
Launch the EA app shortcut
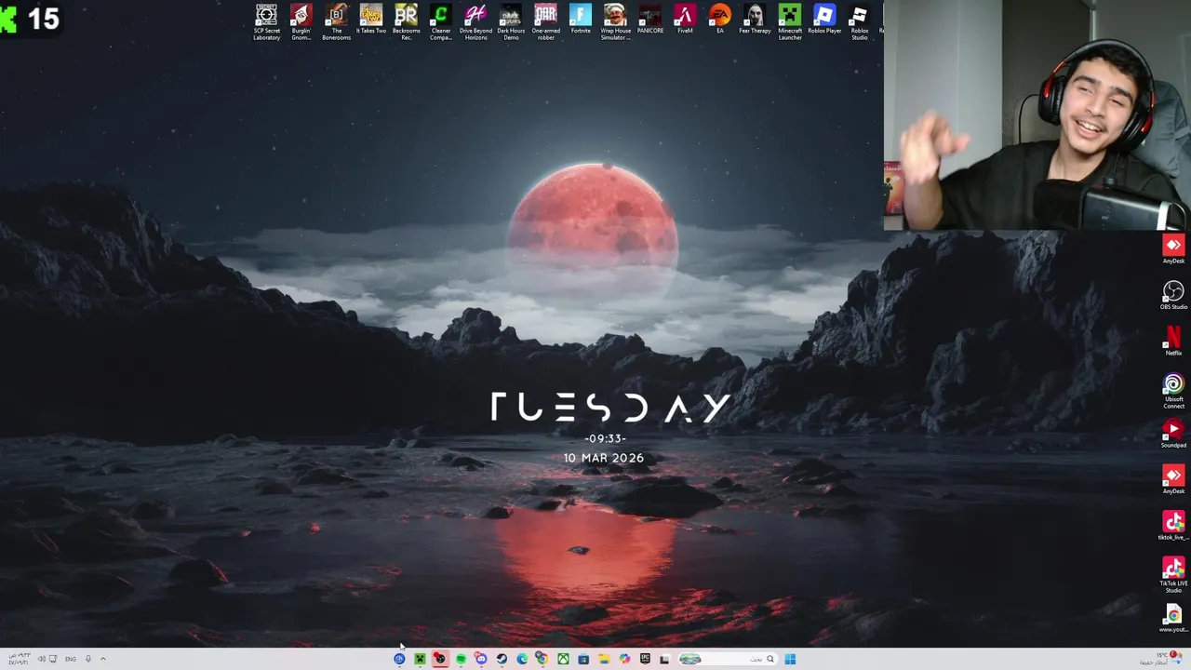pyautogui.click(x=720, y=20)
